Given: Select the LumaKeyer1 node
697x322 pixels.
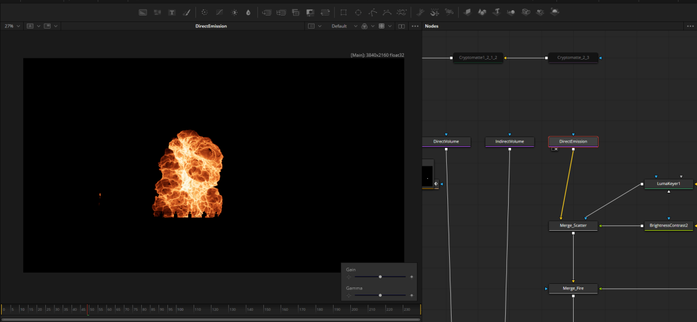Looking at the screenshot, I should point(668,184).
